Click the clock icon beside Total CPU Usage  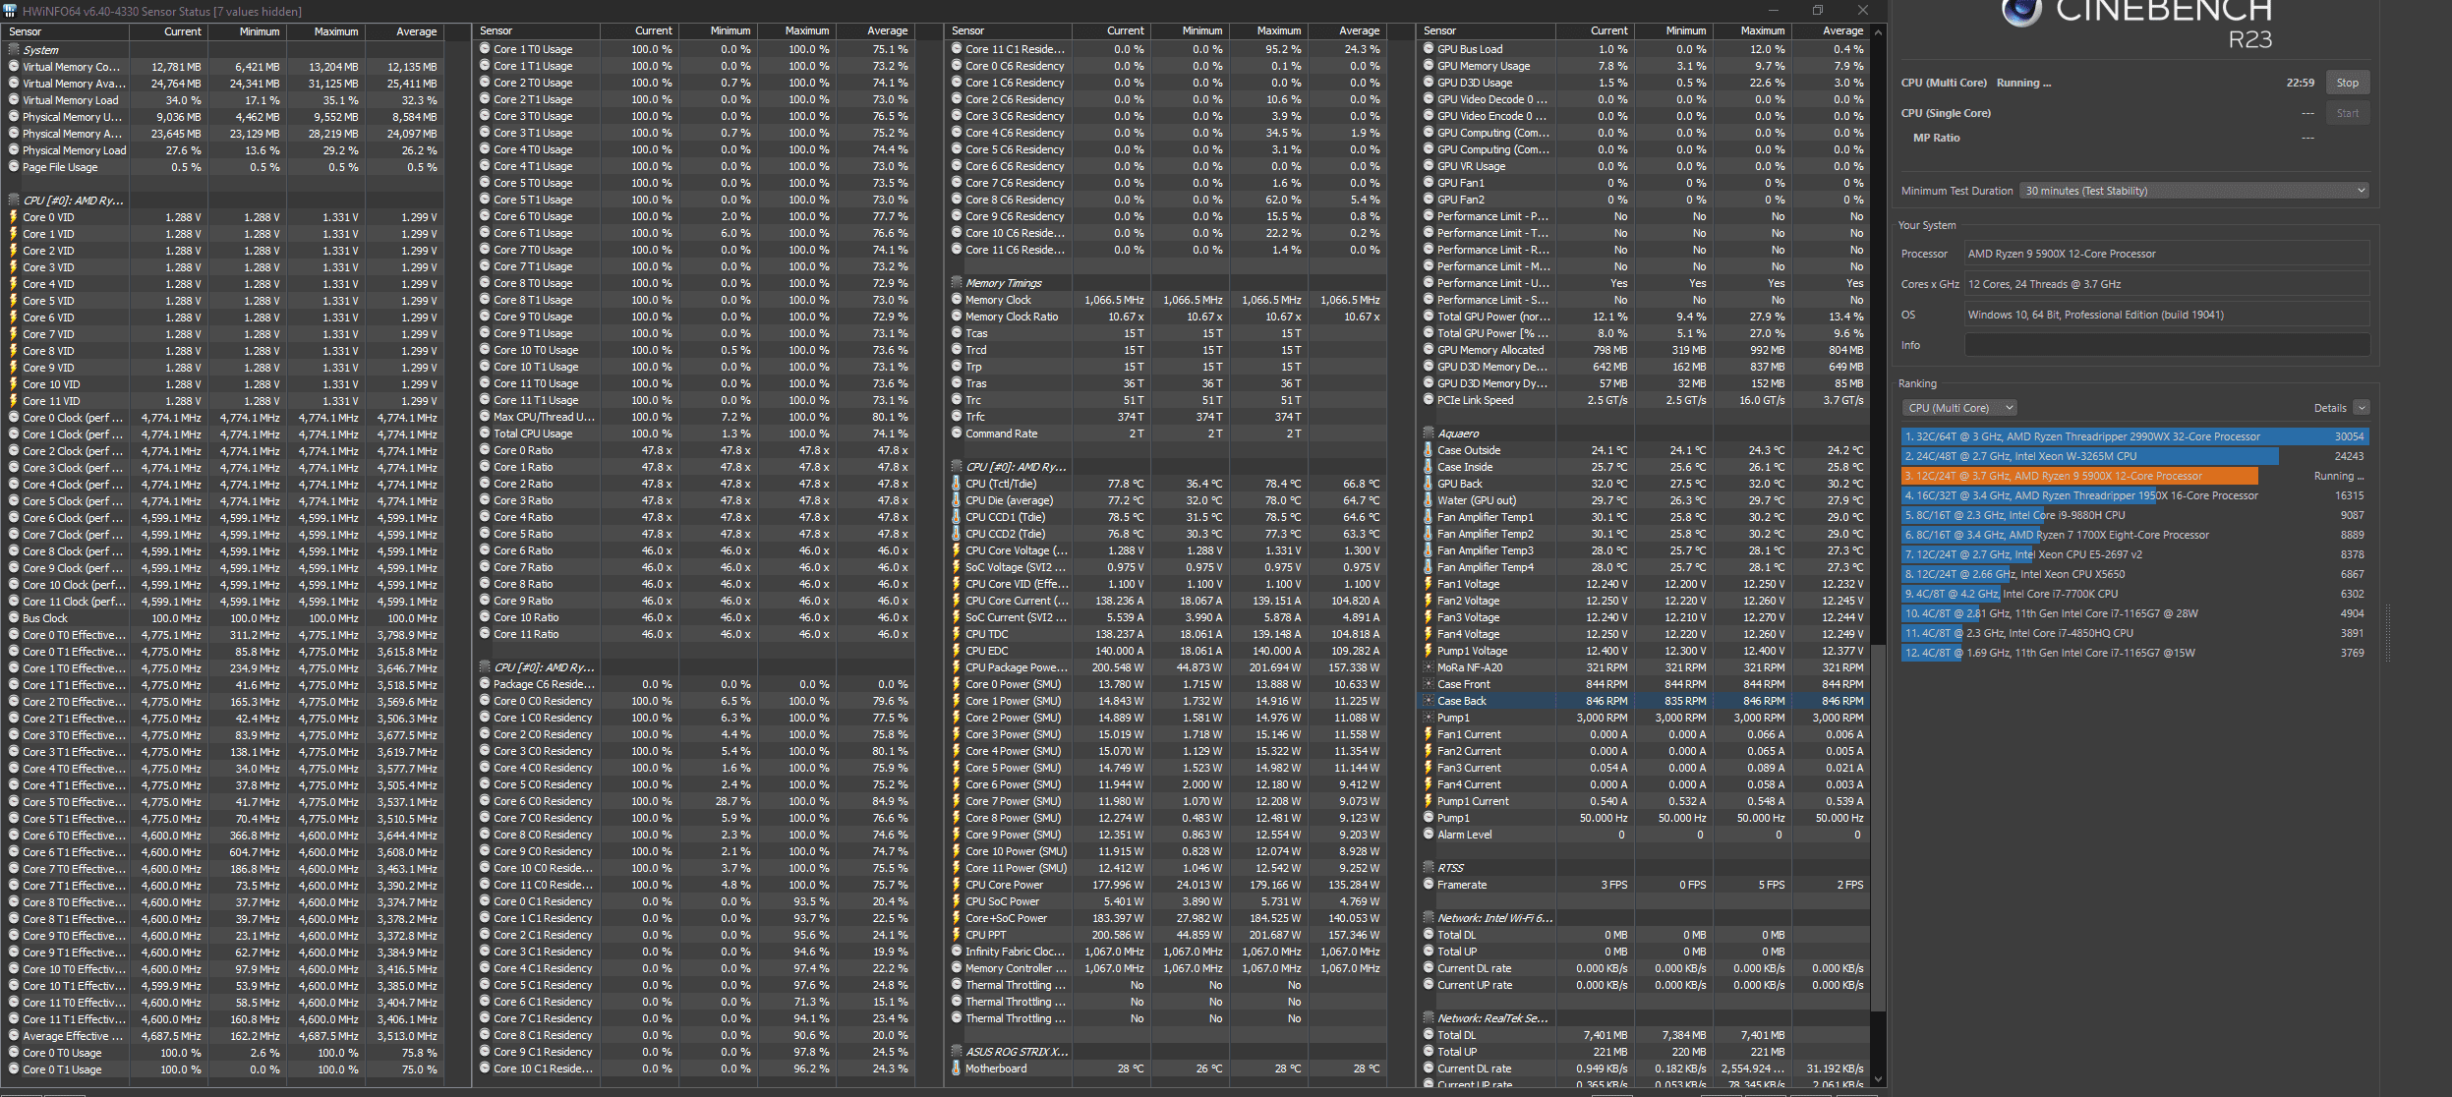485,433
